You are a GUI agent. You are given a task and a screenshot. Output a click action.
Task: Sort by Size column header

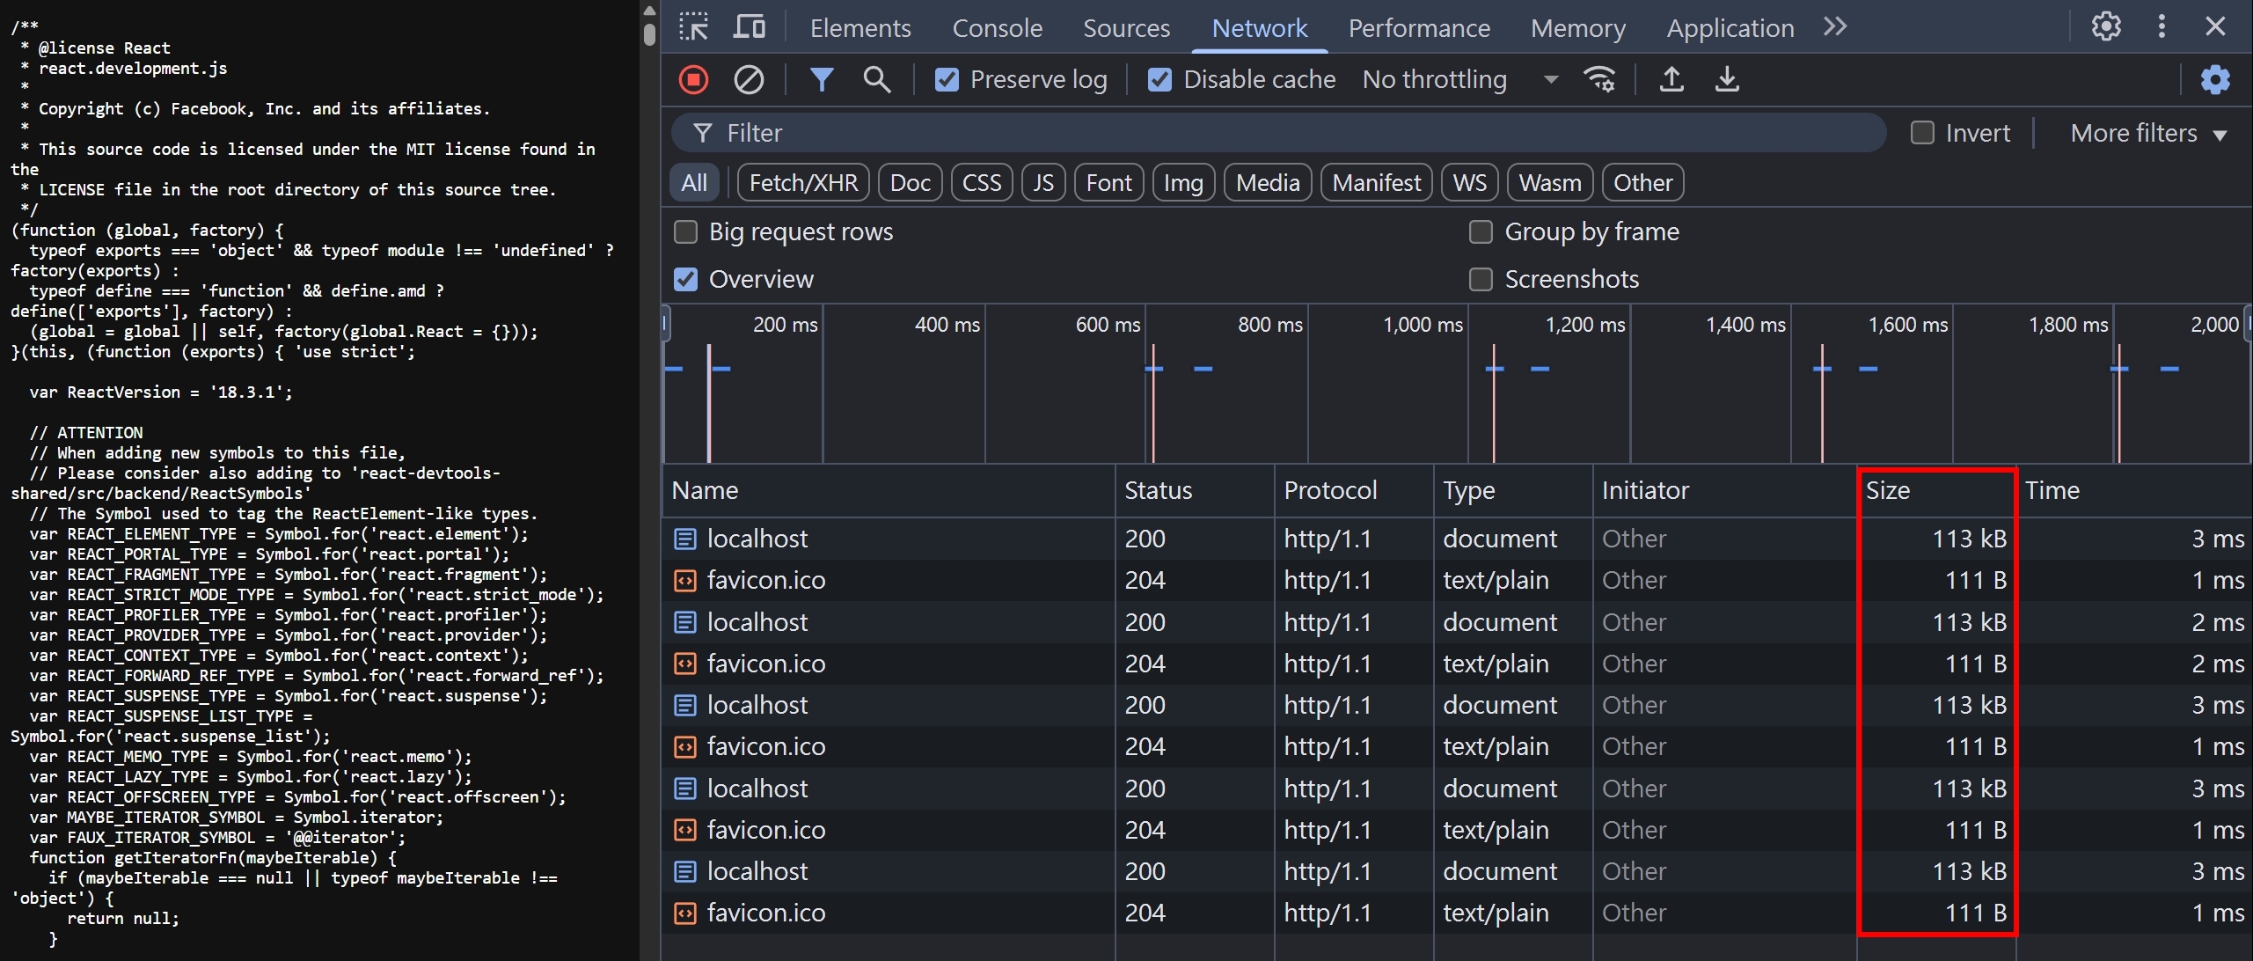pyautogui.click(x=1935, y=491)
